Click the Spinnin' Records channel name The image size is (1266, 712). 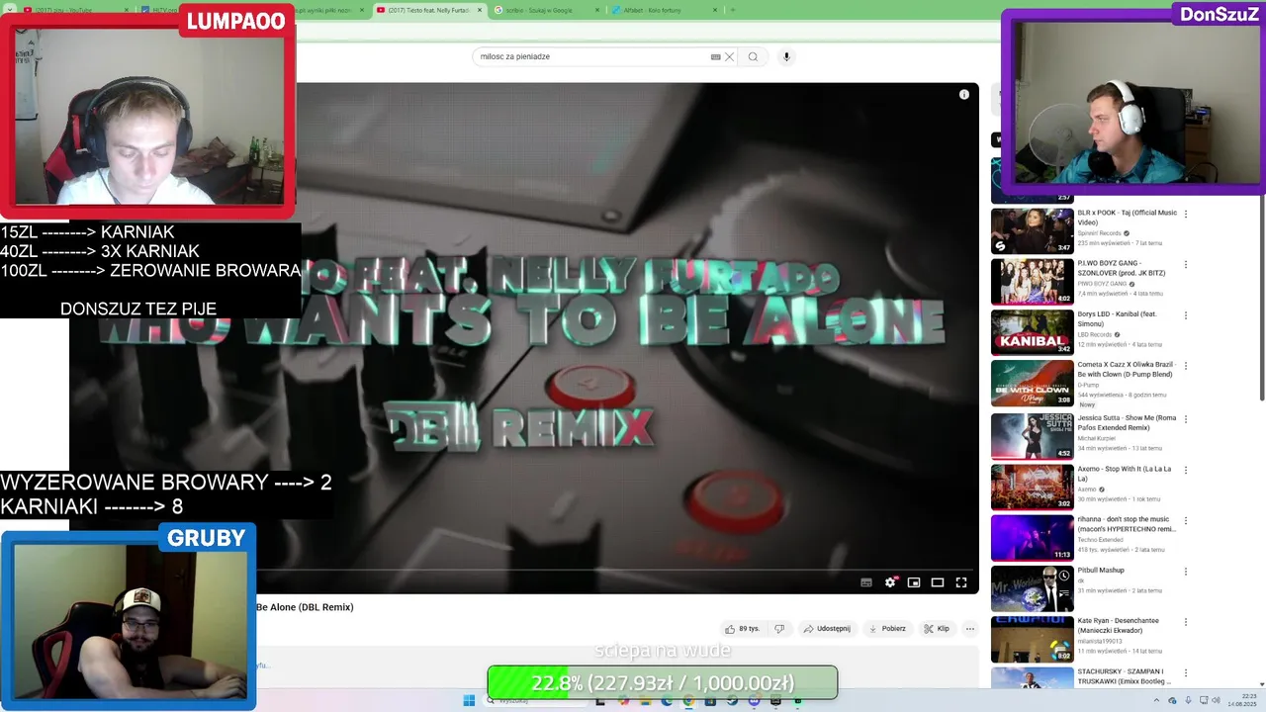[x=1099, y=233]
